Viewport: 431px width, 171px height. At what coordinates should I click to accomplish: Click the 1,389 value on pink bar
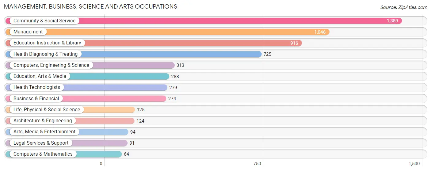point(392,21)
